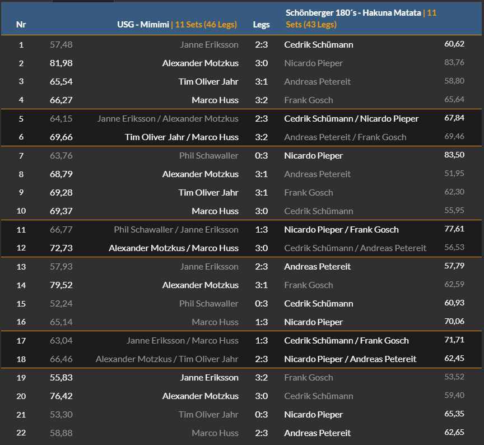Image resolution: width=484 pixels, height=445 pixels.
Task: Click 'Cedrik Schümann / Nicardo Pieper' doubles pair
Action: tap(351, 119)
